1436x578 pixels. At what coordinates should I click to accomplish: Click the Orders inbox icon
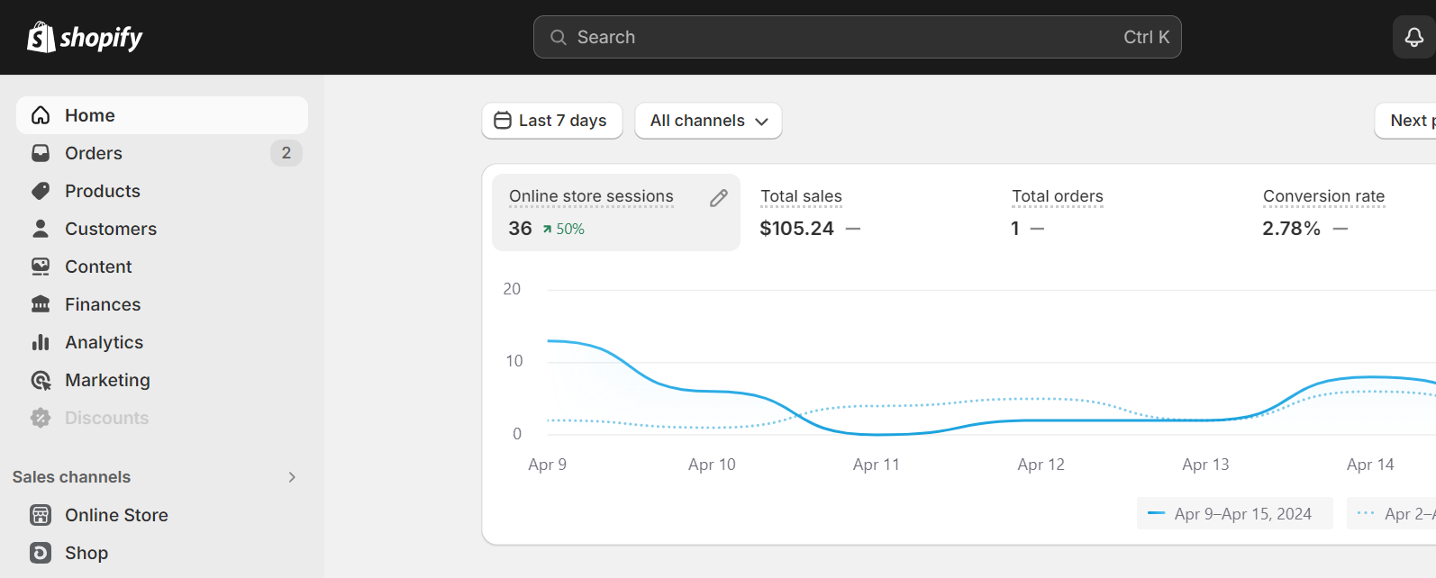[41, 153]
